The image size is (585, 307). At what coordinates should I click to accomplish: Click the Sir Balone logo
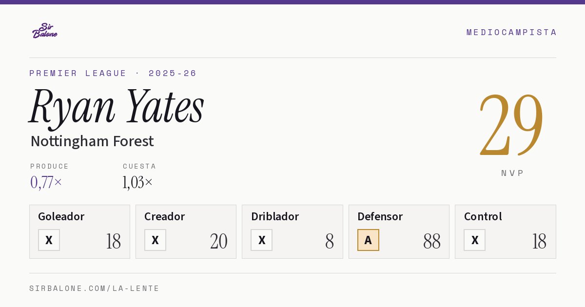(45, 31)
